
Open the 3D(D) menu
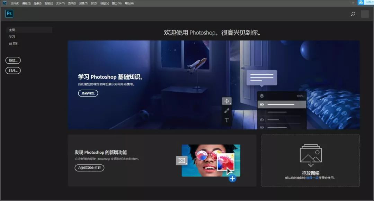94,3
